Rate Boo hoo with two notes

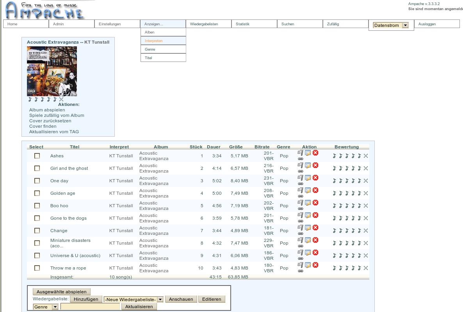341,206
